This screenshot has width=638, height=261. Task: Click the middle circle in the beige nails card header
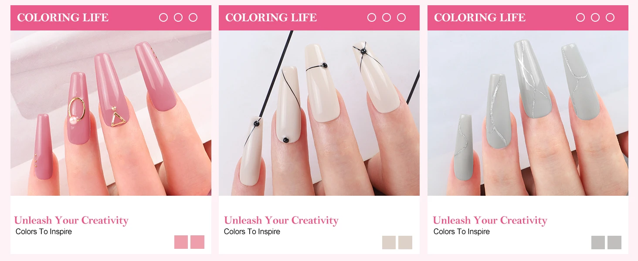387,17
